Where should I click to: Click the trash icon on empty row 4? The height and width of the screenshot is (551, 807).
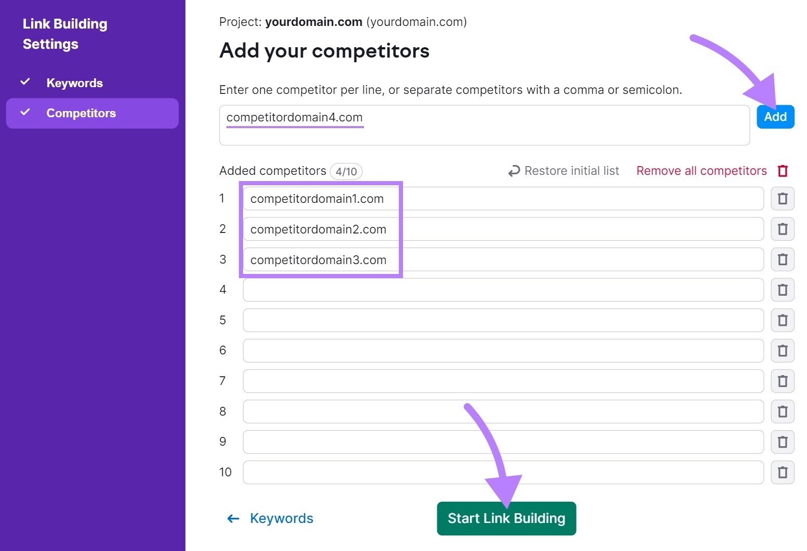pyautogui.click(x=782, y=290)
